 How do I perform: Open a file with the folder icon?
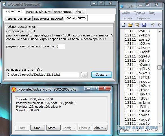tap(130, 25)
